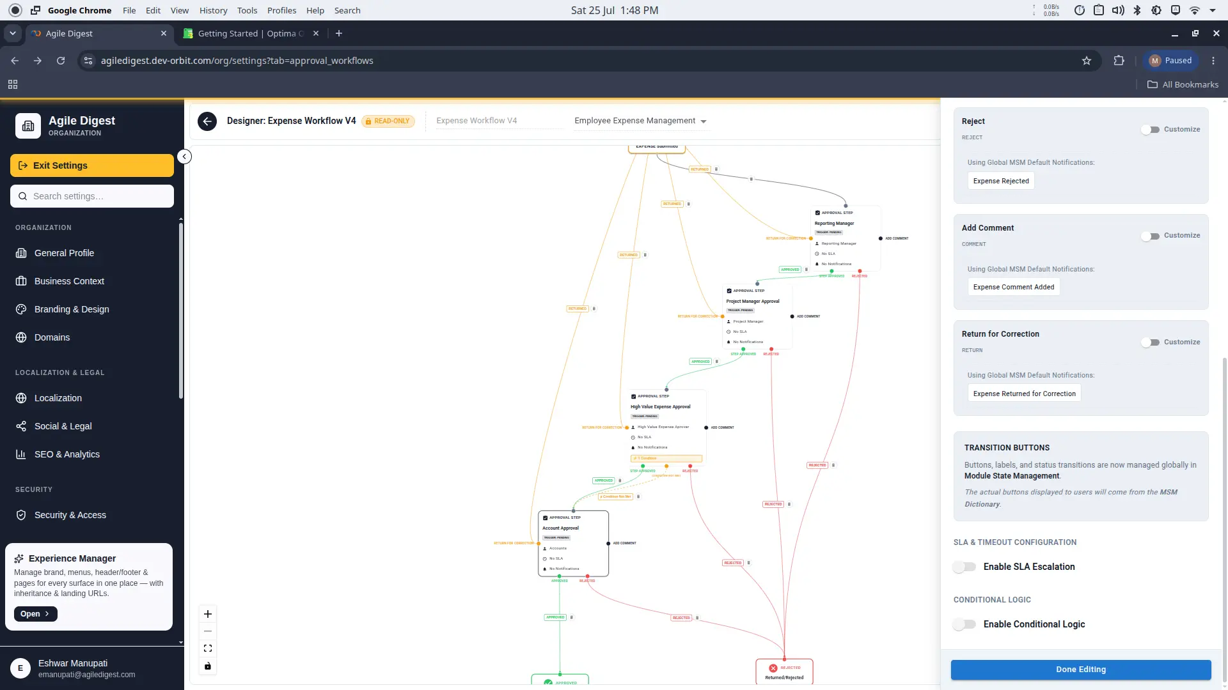This screenshot has width=1228, height=690.
Task: Toggle Customize for Return for Correction
Action: click(x=1151, y=342)
